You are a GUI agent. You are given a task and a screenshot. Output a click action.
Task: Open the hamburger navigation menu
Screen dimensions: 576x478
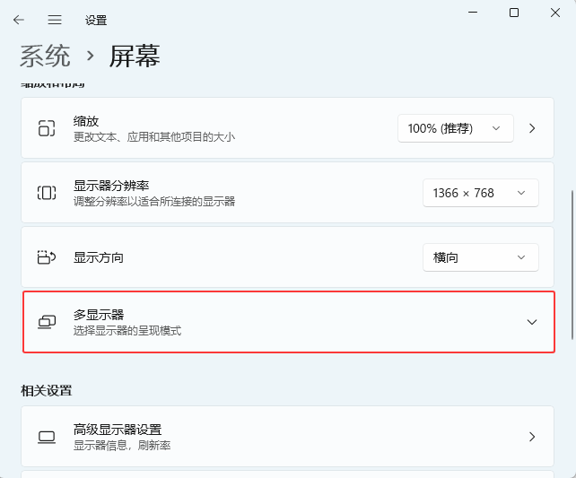click(55, 19)
